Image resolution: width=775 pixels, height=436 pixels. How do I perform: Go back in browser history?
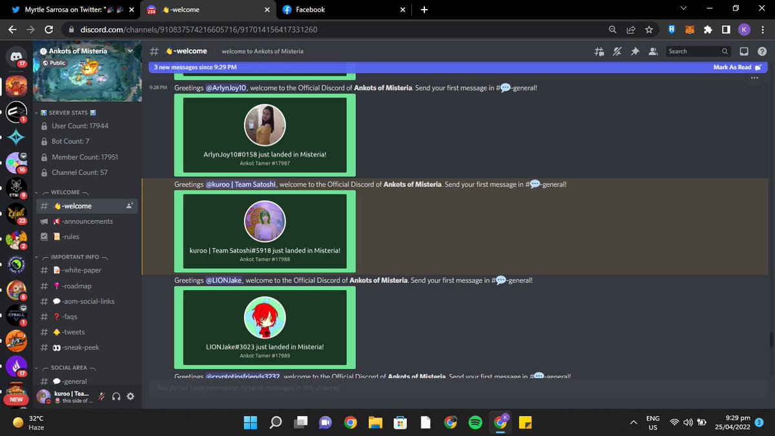(x=12, y=29)
